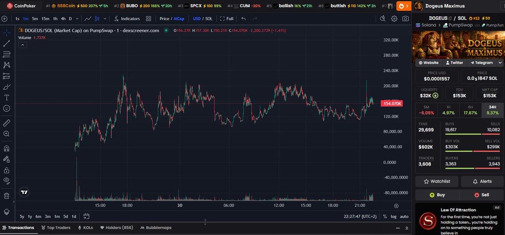This screenshot has width=505, height=235.
Task: Open the token Twitter link
Action: click(x=454, y=63)
